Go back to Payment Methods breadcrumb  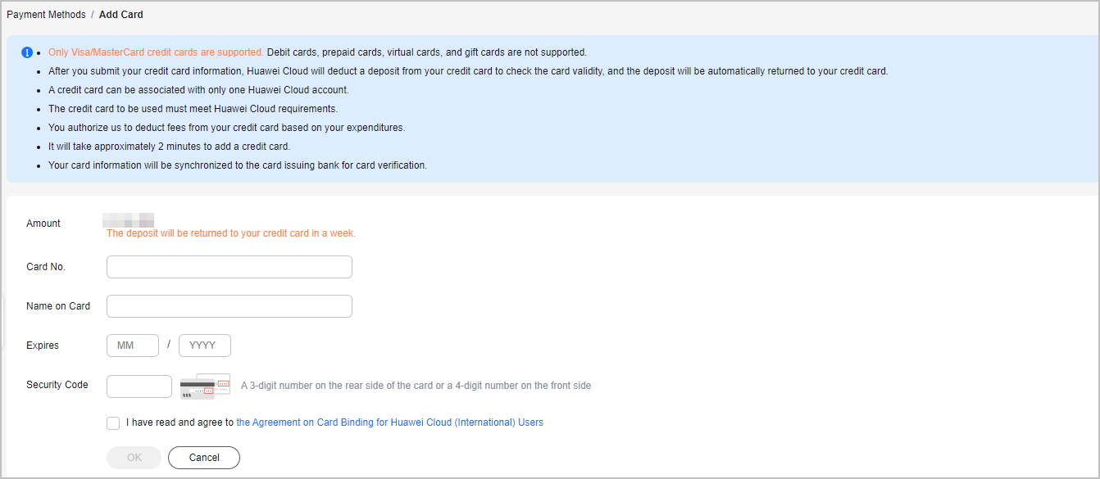tap(45, 15)
